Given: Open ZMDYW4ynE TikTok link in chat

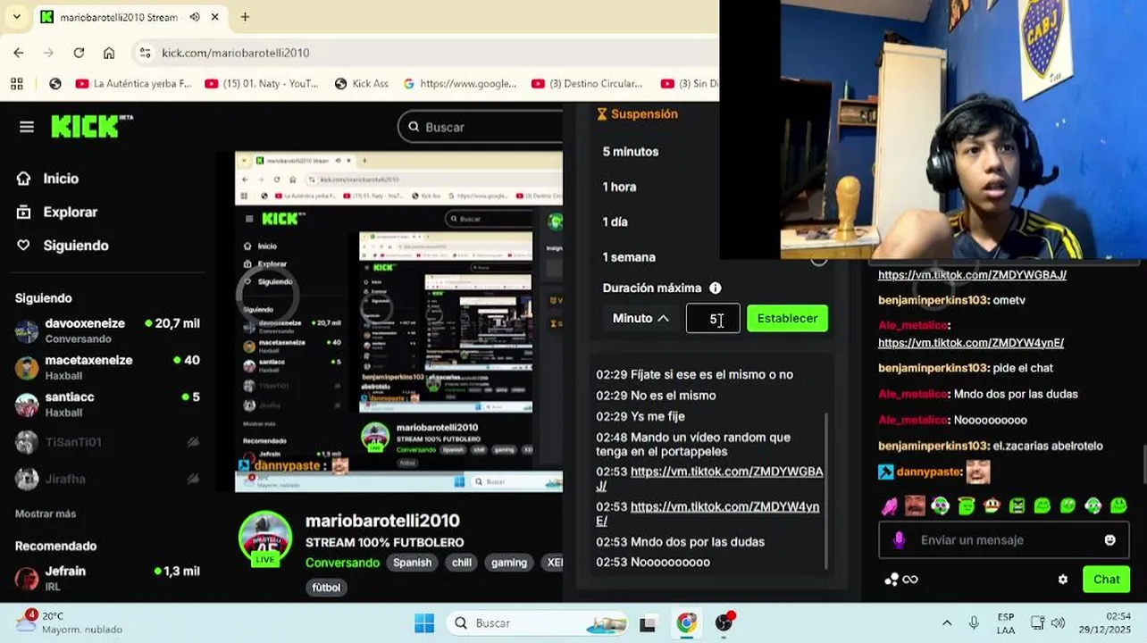Looking at the screenshot, I should (x=971, y=342).
